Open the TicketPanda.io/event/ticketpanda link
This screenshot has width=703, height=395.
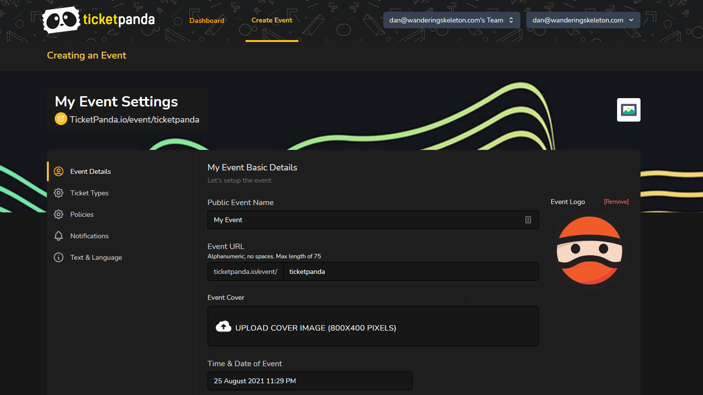[134, 119]
